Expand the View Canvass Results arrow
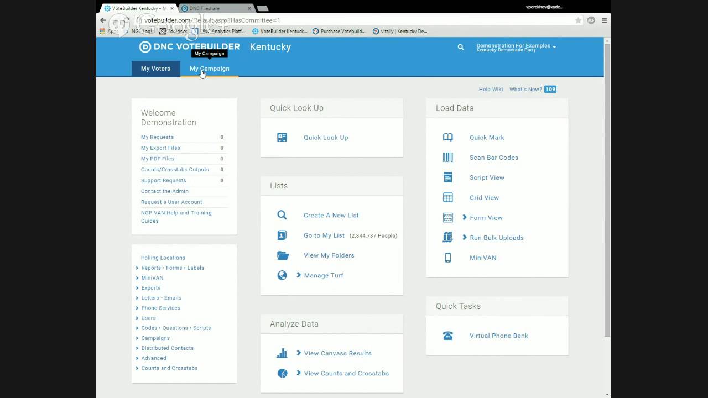Viewport: 708px width, 398px height. (299, 353)
